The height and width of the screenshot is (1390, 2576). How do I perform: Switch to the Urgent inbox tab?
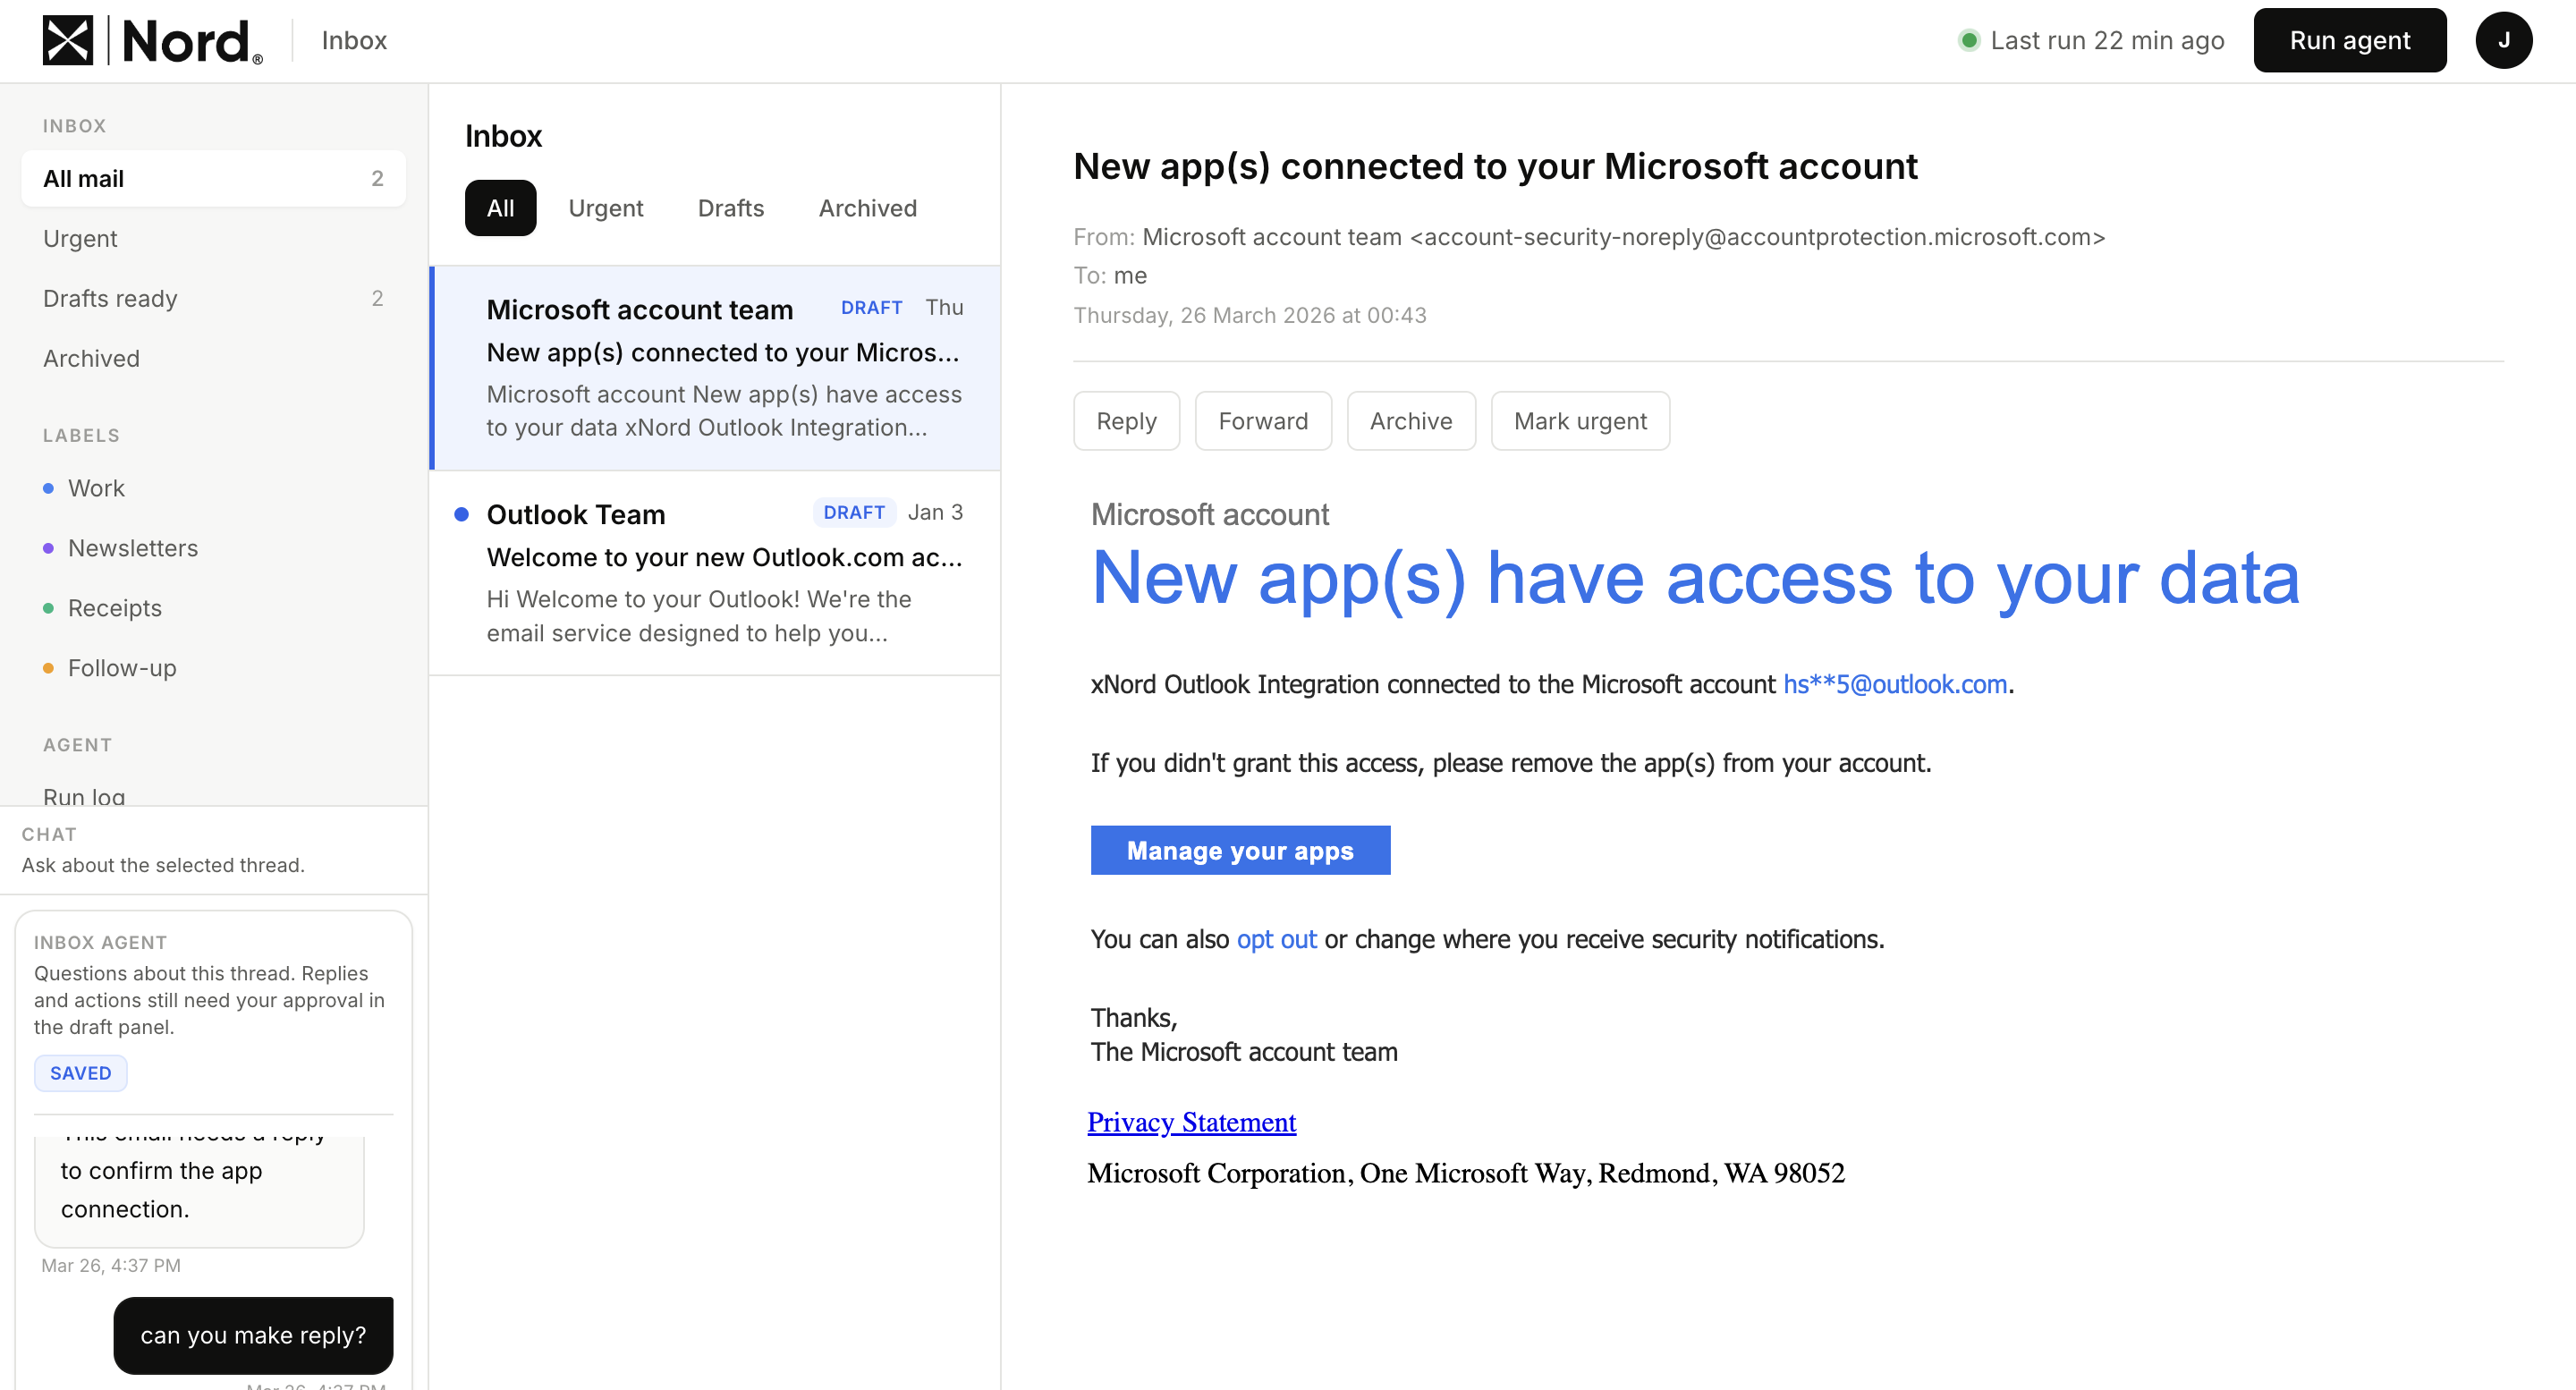(x=606, y=208)
